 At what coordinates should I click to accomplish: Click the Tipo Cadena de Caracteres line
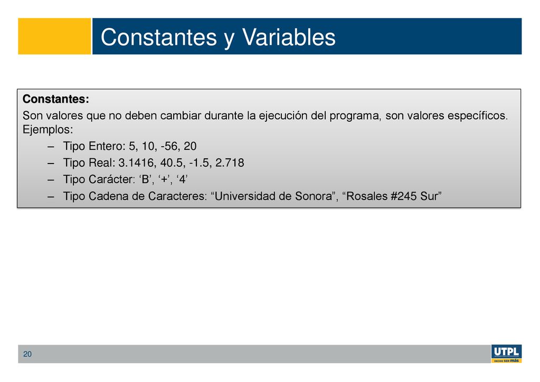(252, 196)
